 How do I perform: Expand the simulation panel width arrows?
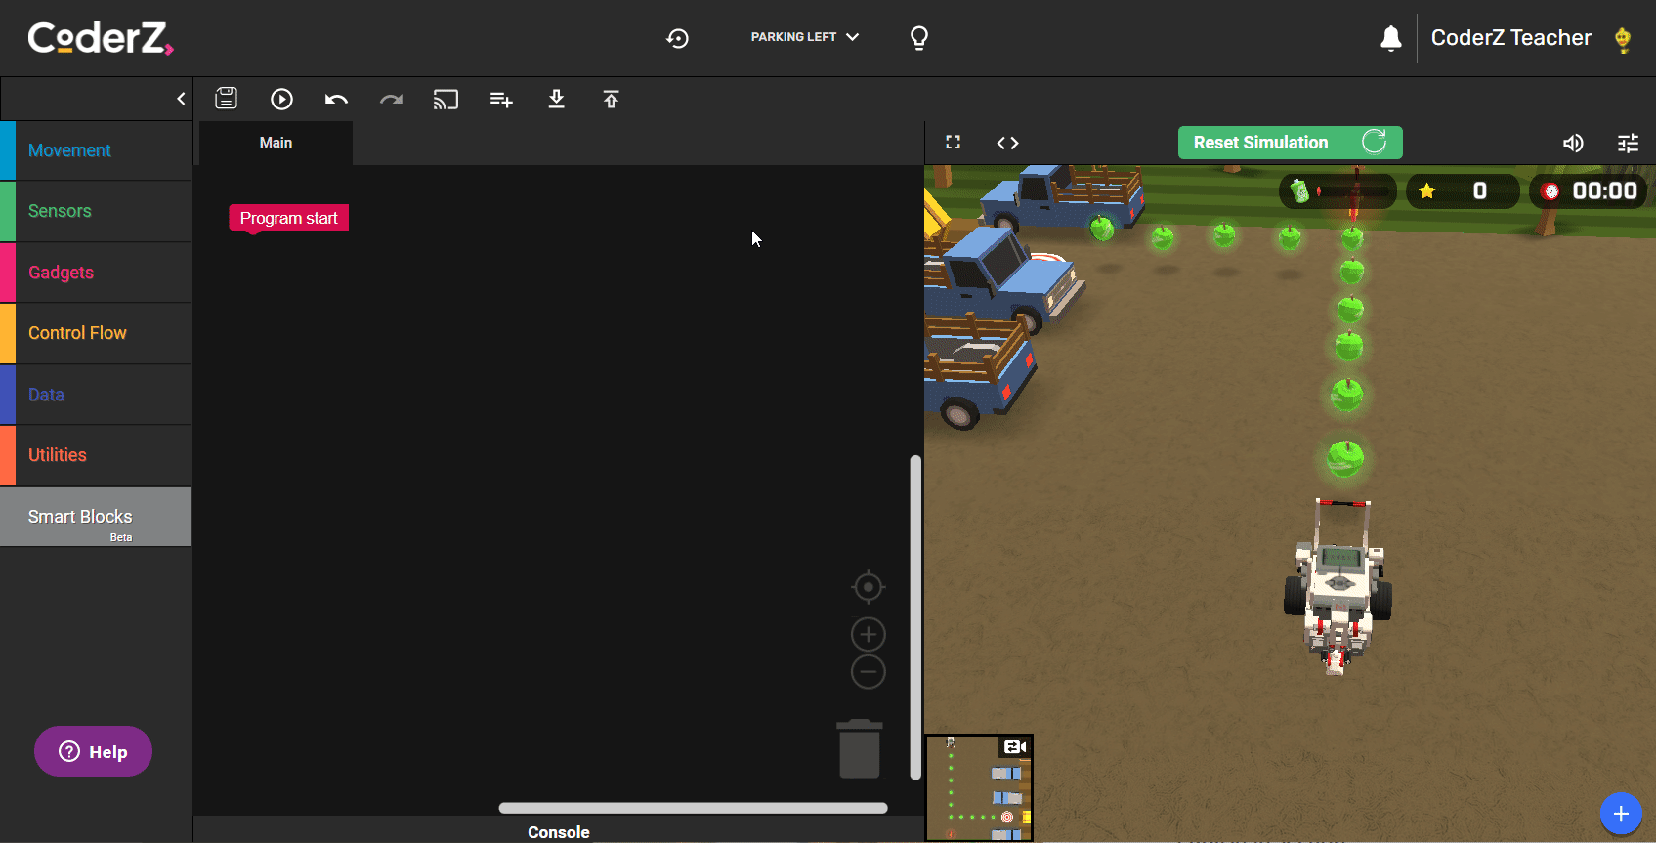(x=1007, y=143)
